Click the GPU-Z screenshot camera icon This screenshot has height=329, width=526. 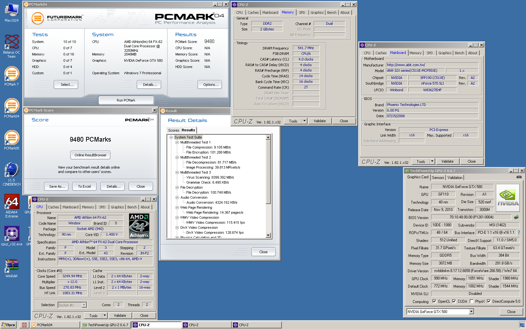pos(519,177)
